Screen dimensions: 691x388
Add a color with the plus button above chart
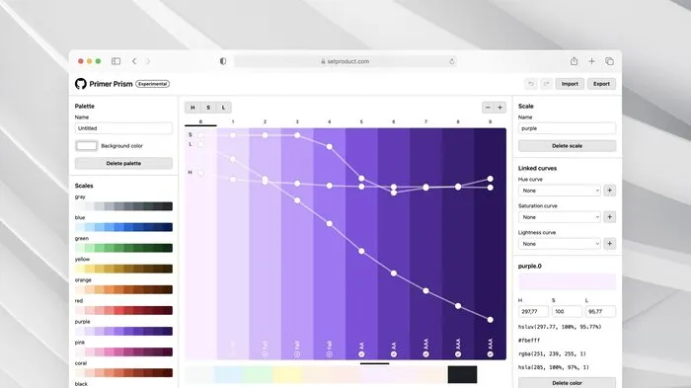500,108
